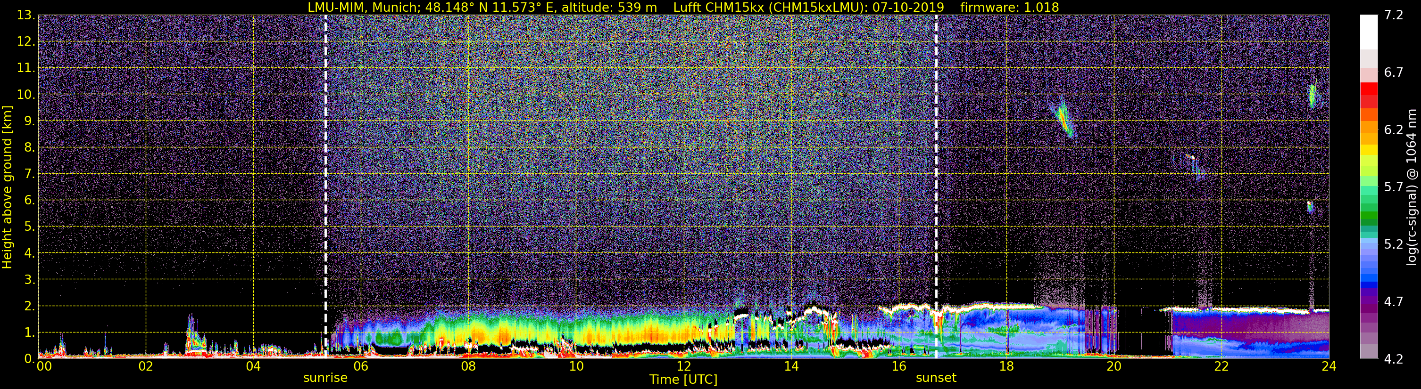This screenshot has width=1421, height=389.
Task: Select the 'sunrise' label below the time axis
Action: pos(325,378)
